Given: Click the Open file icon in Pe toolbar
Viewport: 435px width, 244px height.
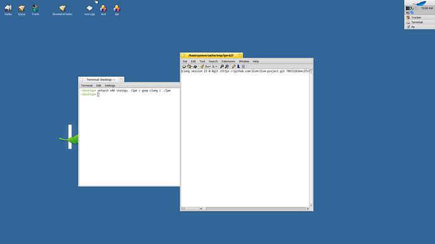Looking at the screenshot, I should pyautogui.click(x=190, y=67).
